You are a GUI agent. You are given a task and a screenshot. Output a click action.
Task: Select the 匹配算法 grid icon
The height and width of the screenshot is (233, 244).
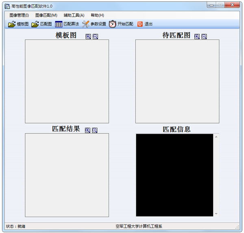[59, 24]
